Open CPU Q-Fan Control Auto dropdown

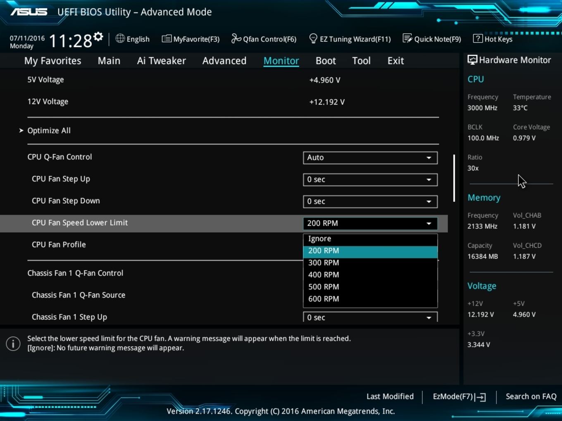(370, 158)
